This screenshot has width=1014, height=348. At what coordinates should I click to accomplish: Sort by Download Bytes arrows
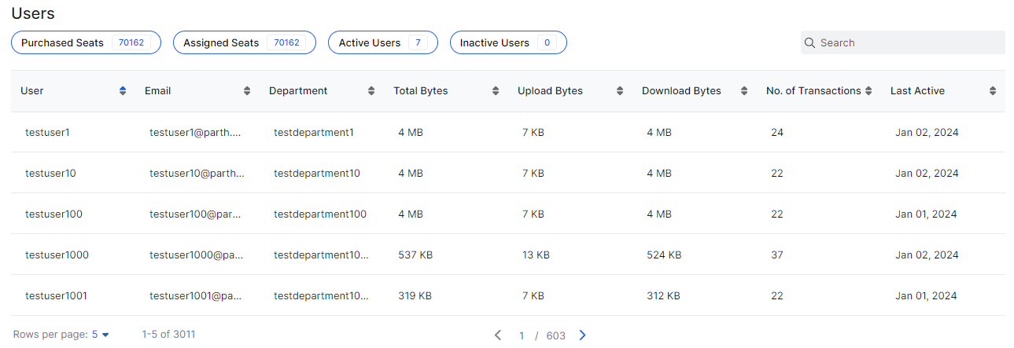point(744,91)
